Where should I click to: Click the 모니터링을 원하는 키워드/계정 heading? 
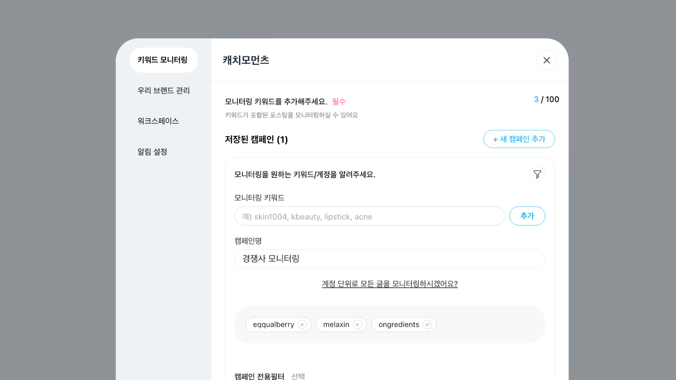coord(305,174)
